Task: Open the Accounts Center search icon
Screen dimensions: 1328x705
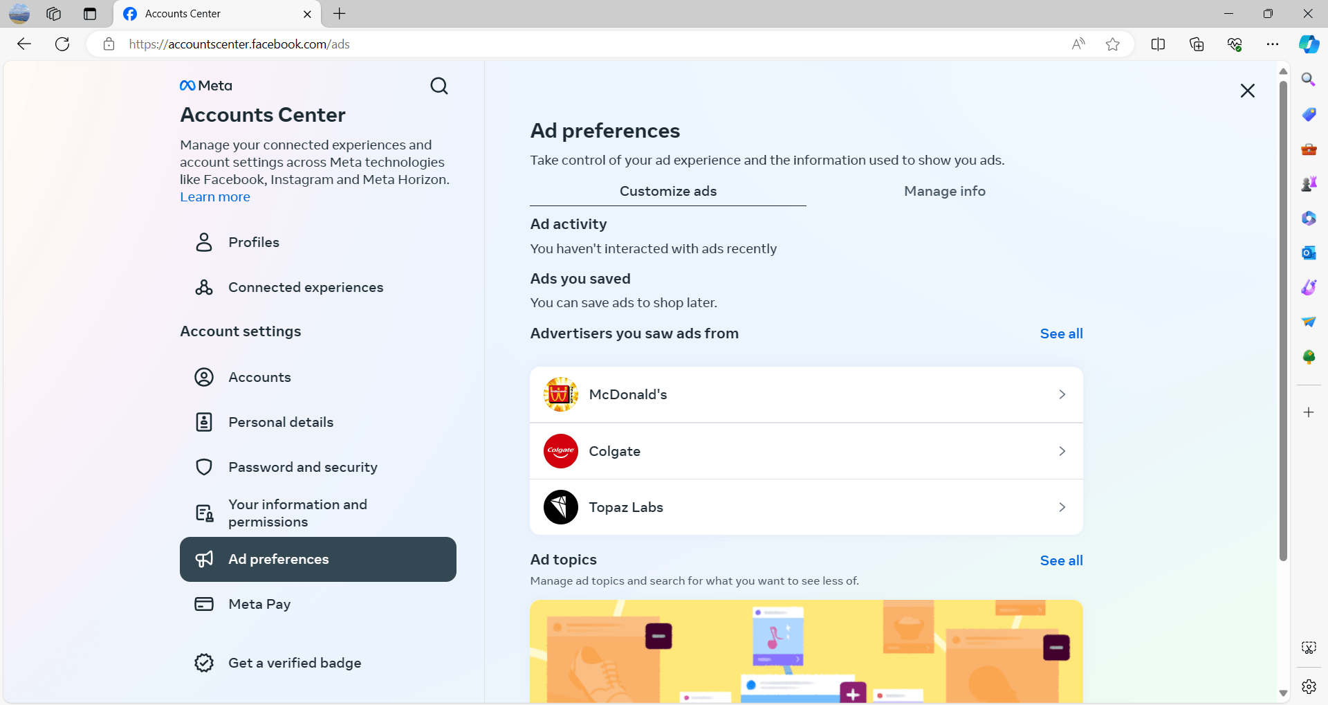Action: coord(439,86)
